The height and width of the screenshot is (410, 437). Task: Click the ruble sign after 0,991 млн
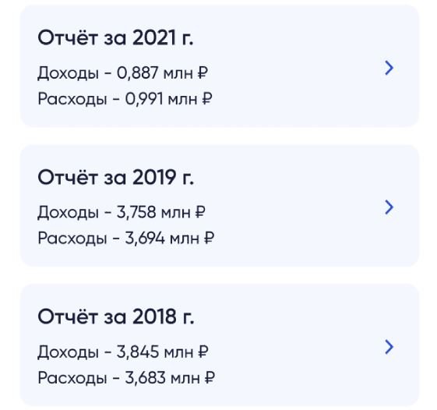point(206,98)
